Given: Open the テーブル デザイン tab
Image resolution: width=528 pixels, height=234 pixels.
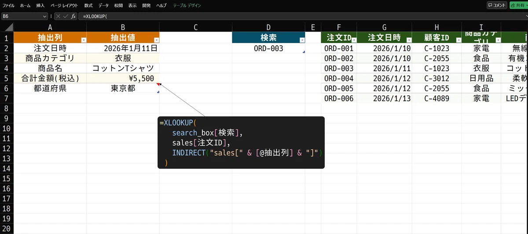Looking at the screenshot, I should tap(187, 5).
